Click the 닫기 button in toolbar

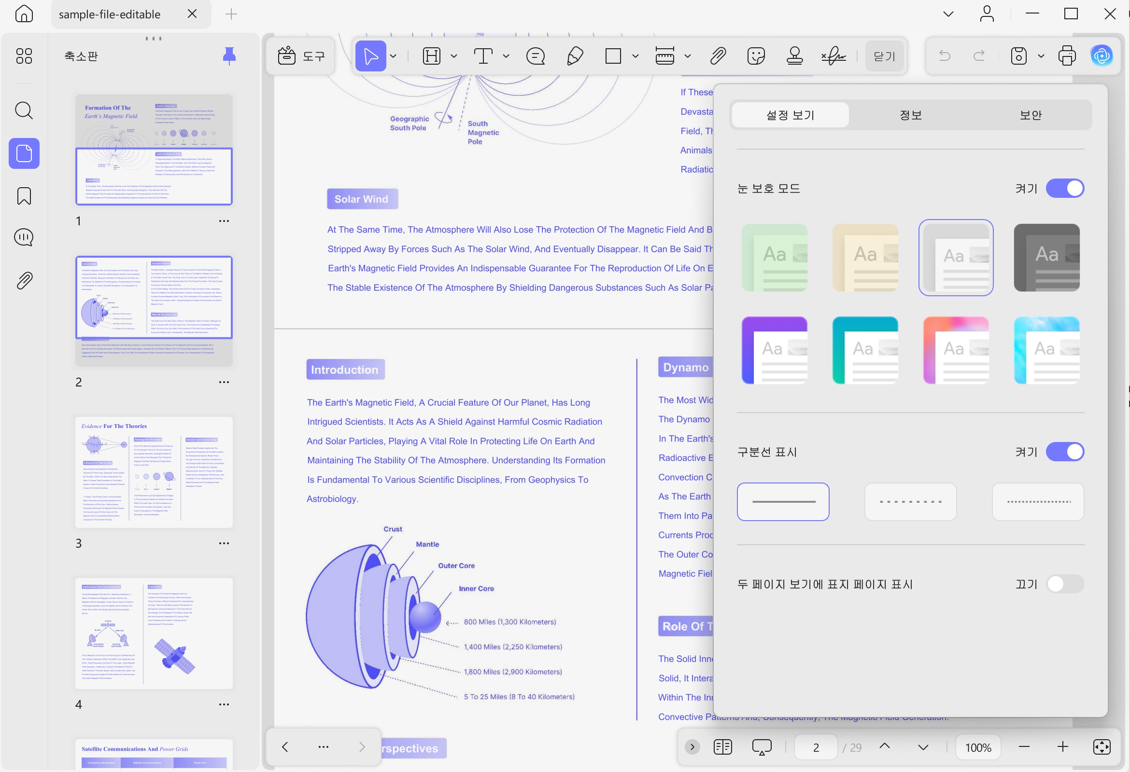pyautogui.click(x=884, y=56)
